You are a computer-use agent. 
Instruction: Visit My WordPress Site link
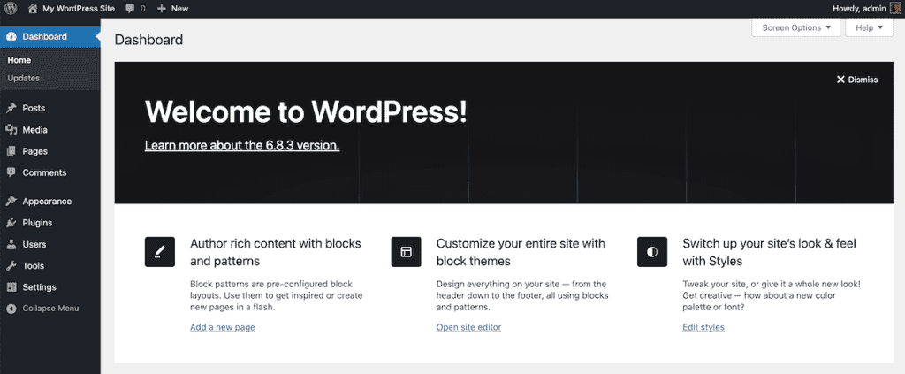79,9
